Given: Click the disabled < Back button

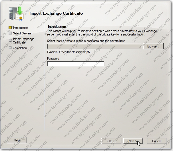Looking at the screenshot, I should pos(111,141).
